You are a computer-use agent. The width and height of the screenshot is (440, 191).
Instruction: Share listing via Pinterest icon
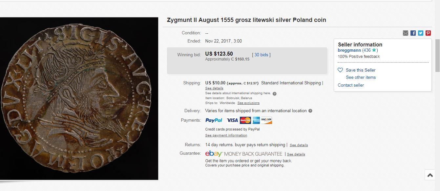point(428,33)
